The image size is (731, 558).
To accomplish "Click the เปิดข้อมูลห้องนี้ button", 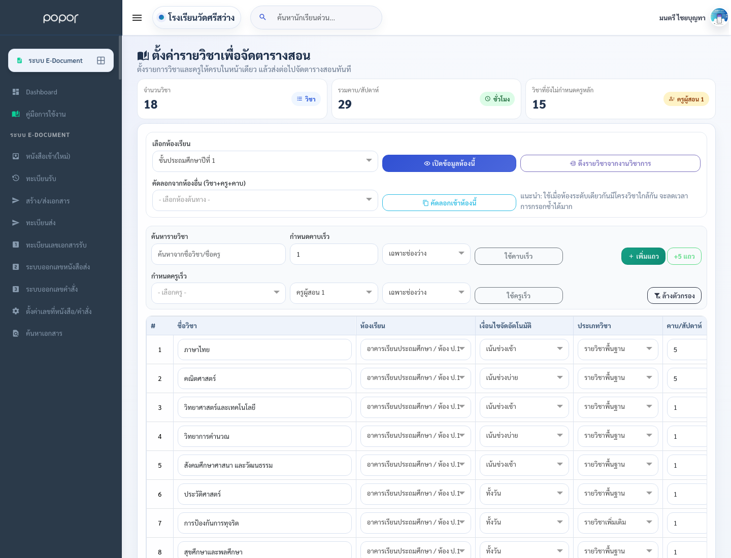I will pyautogui.click(x=449, y=163).
